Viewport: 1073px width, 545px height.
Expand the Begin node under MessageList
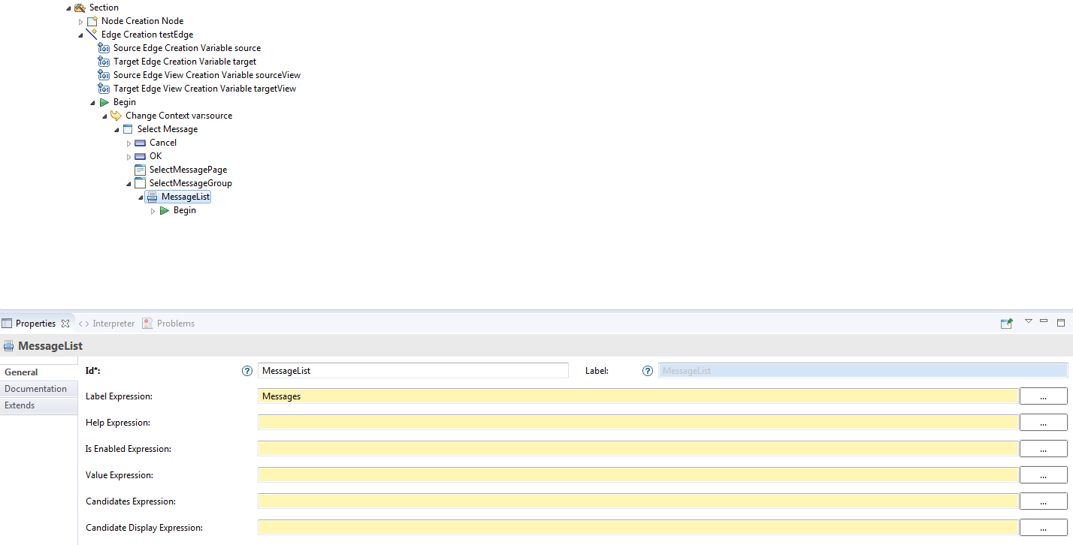pos(153,211)
